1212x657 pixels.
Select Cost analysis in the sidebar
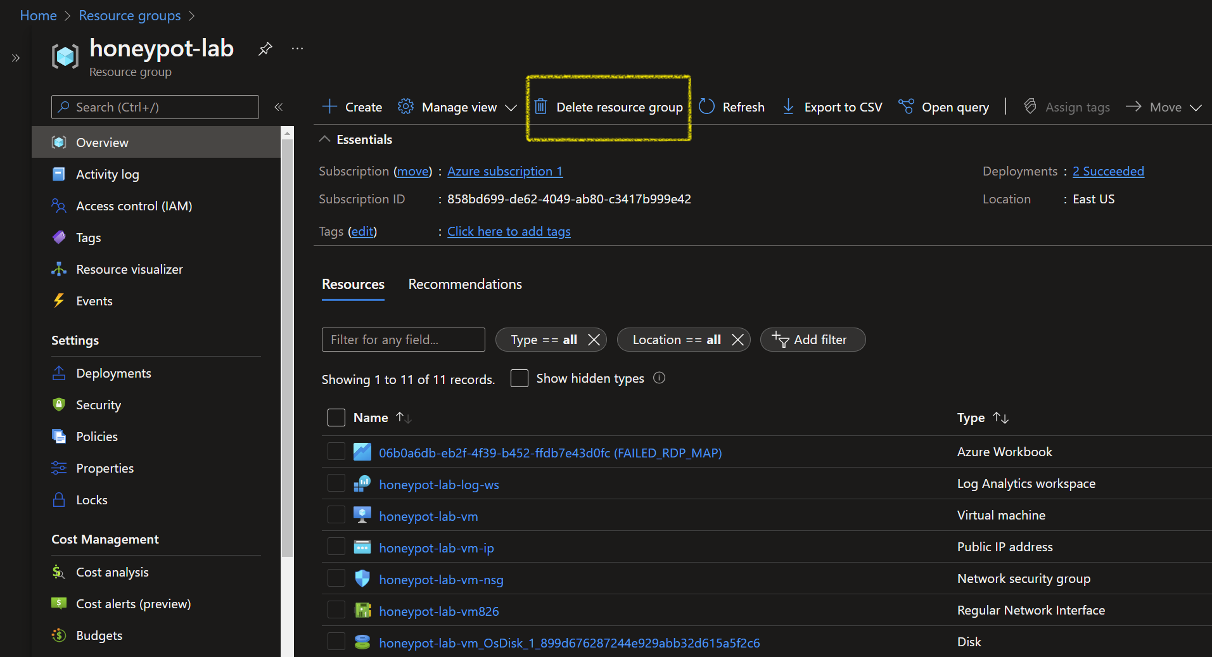pyautogui.click(x=112, y=571)
